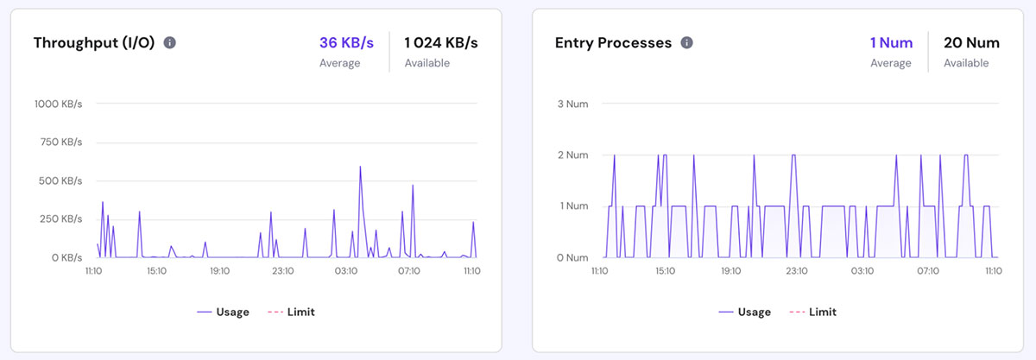Click the 36 KB/s average value

tap(346, 43)
